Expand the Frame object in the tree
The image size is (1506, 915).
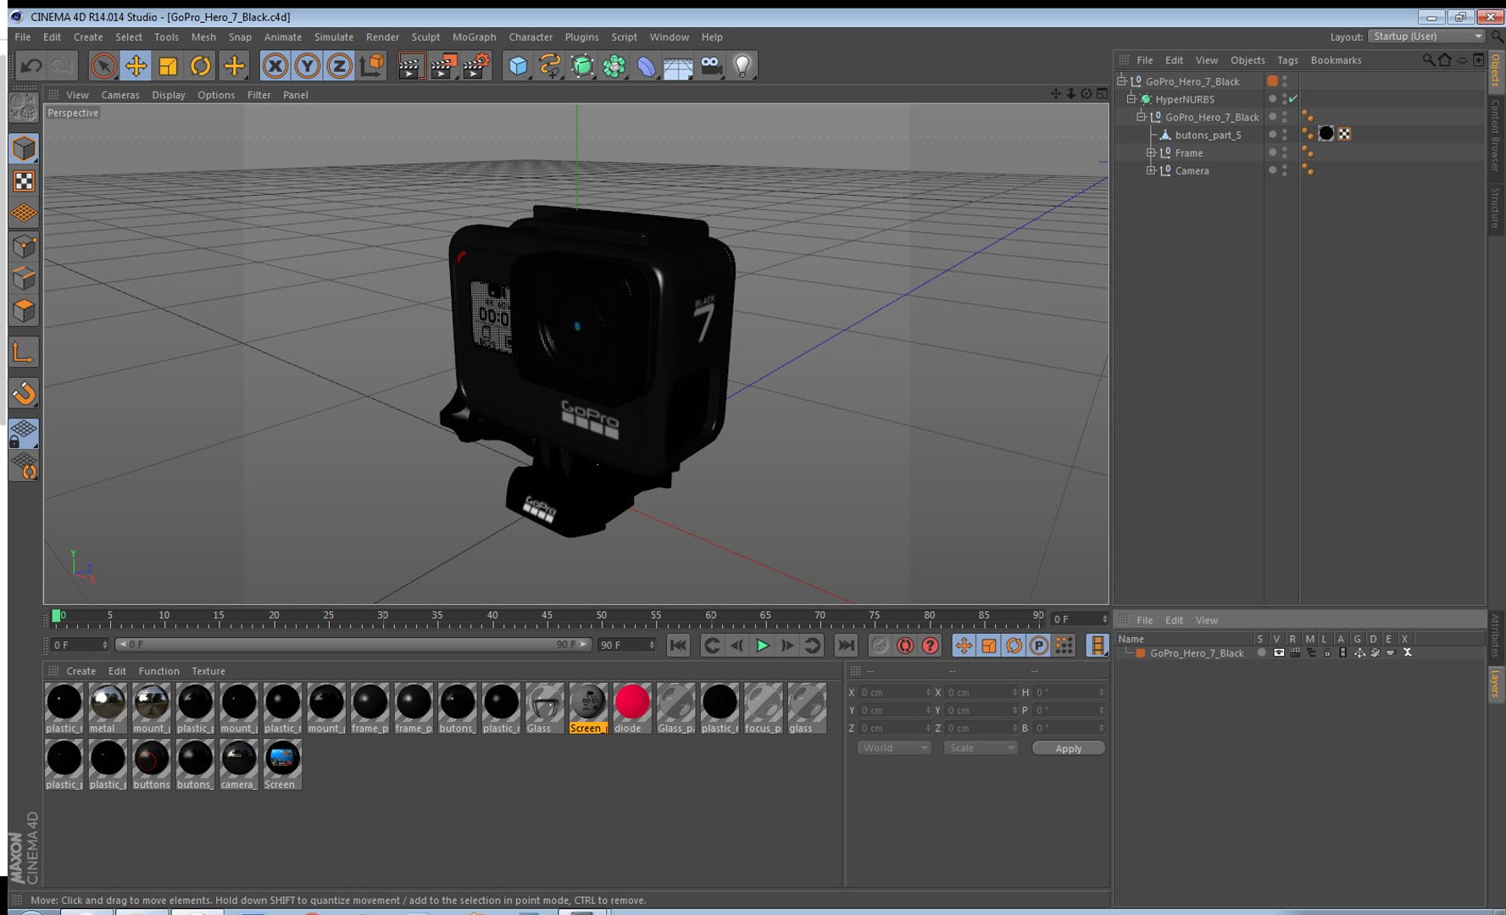(1151, 152)
